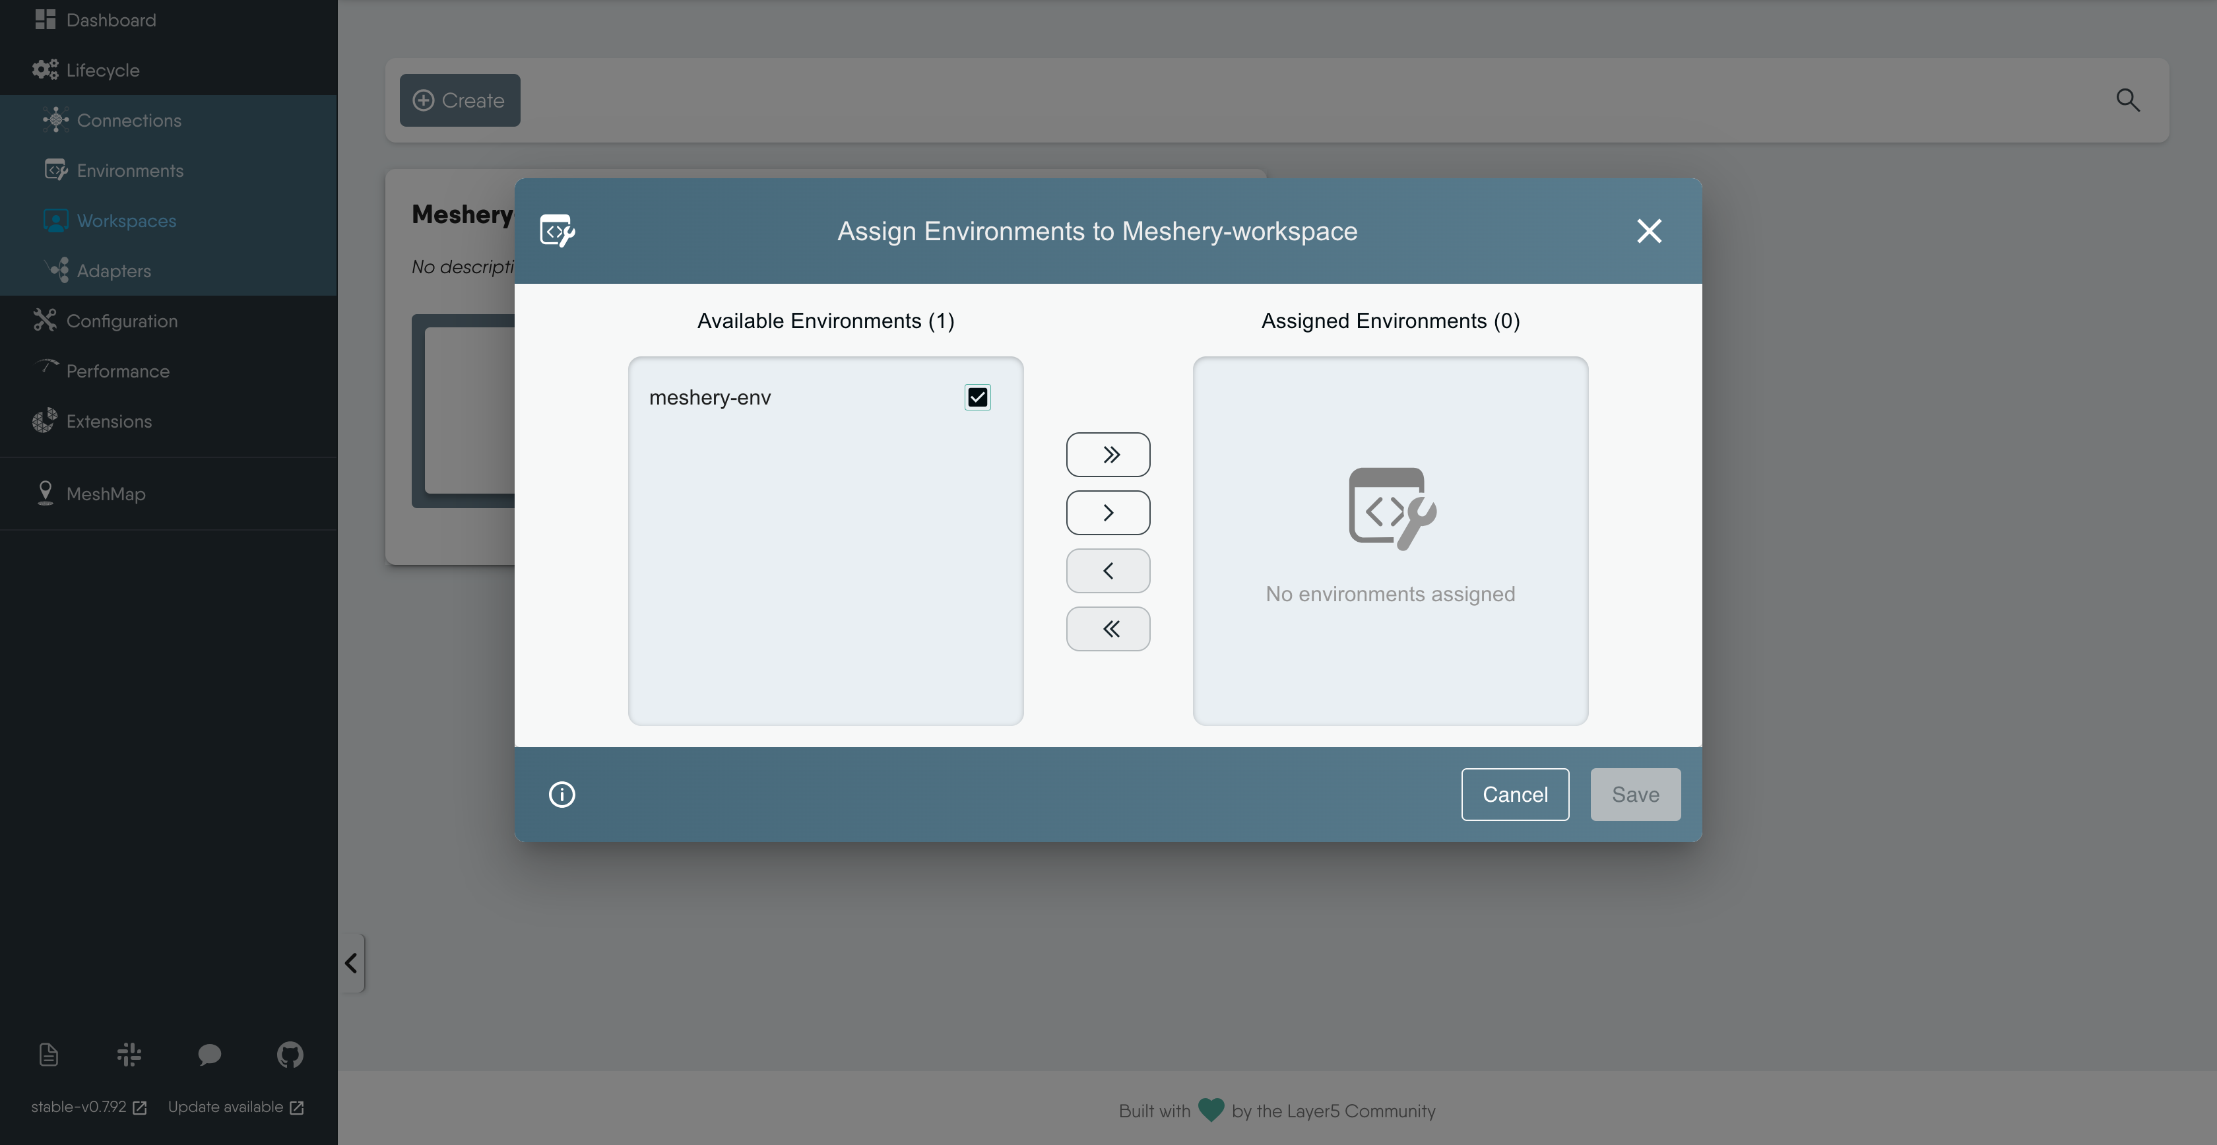Click the documentation file icon

point(49,1055)
